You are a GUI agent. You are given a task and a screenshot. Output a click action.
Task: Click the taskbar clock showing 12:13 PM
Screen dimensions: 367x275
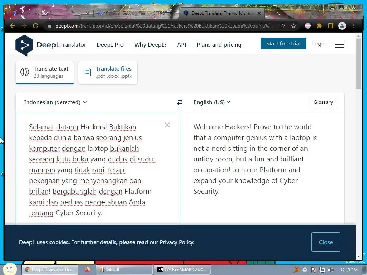click(x=349, y=270)
